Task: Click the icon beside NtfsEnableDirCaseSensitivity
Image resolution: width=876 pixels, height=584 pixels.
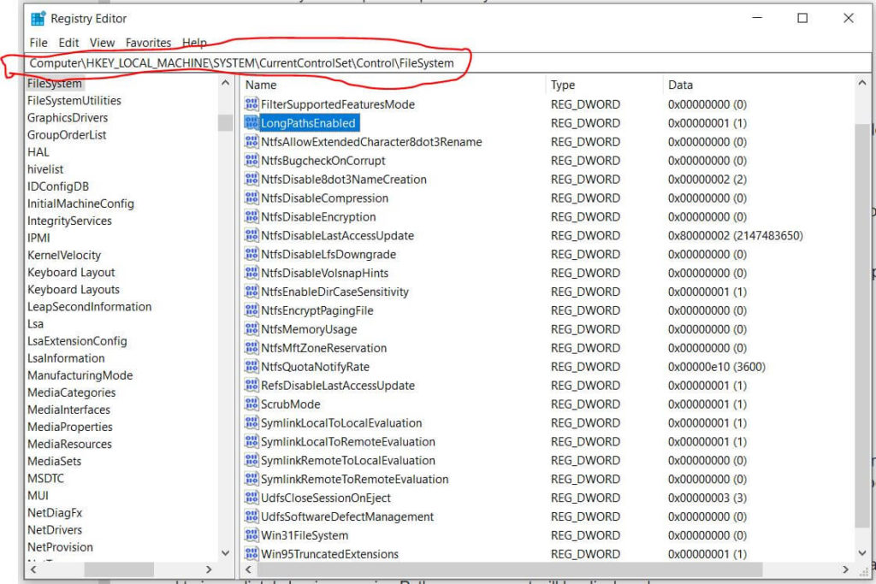Action: (252, 292)
